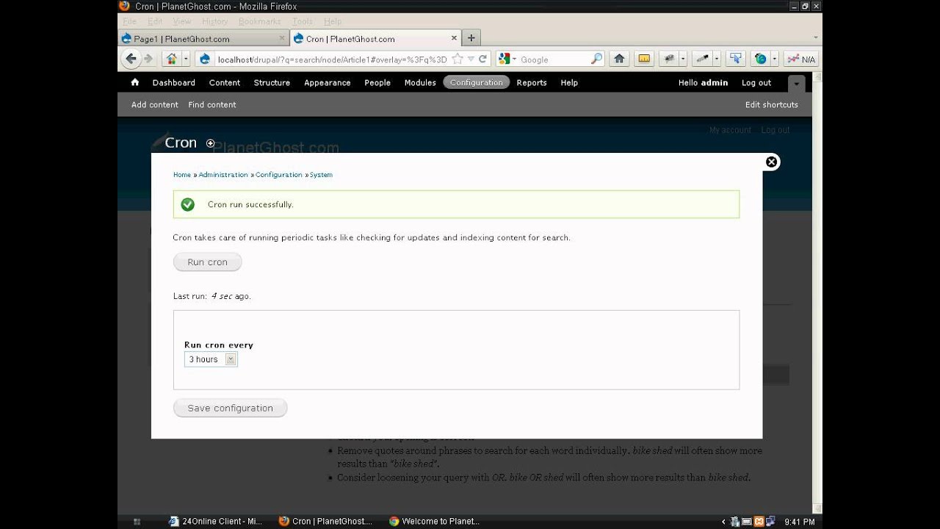
Task: Open the Modules admin menu item
Action: tap(420, 82)
